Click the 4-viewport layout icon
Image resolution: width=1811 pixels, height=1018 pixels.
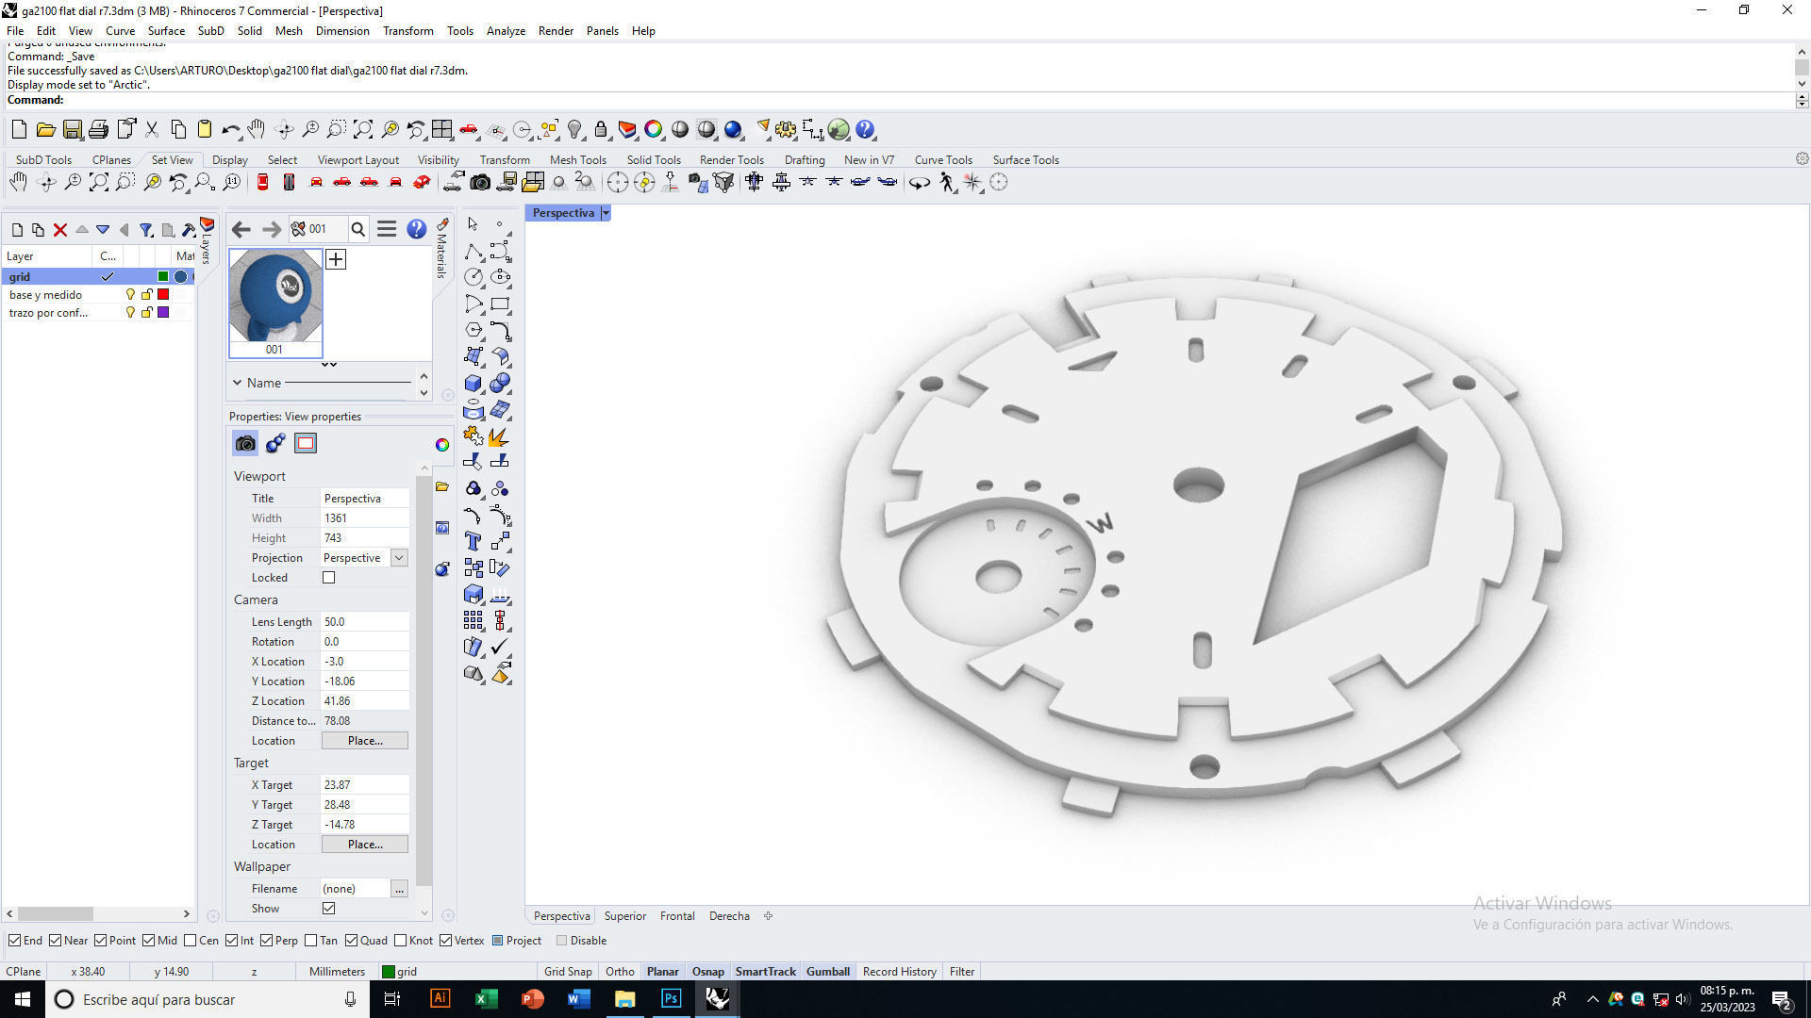click(441, 129)
